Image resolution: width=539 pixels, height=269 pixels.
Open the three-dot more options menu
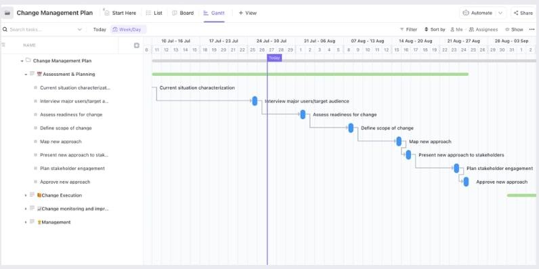[x=532, y=30]
